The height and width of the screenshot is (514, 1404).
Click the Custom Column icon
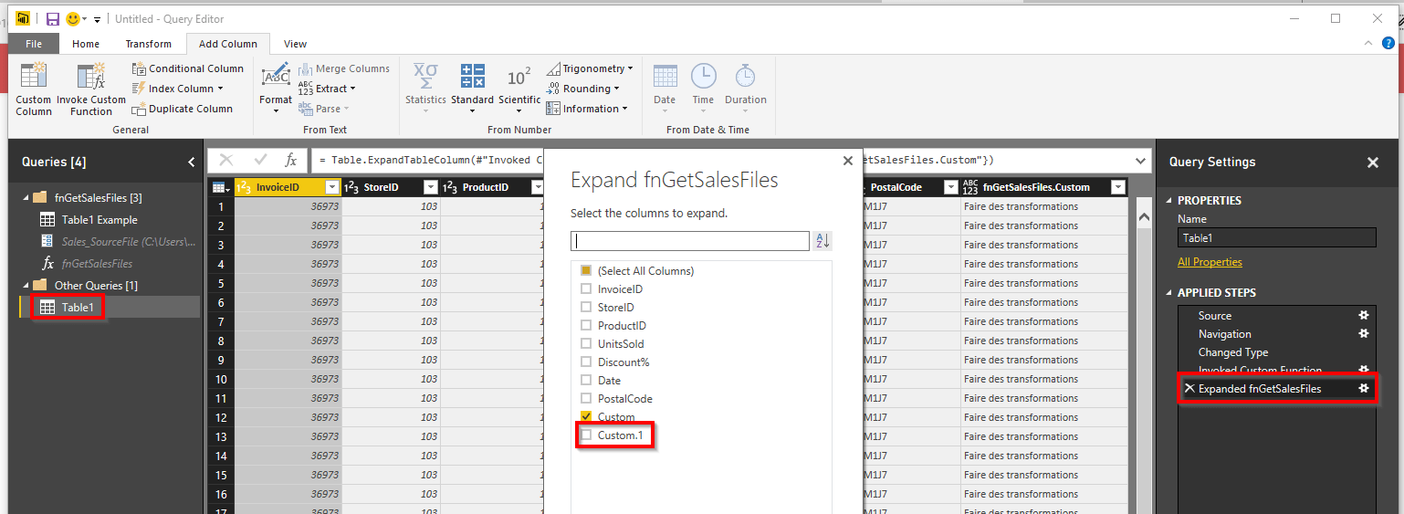[x=34, y=79]
